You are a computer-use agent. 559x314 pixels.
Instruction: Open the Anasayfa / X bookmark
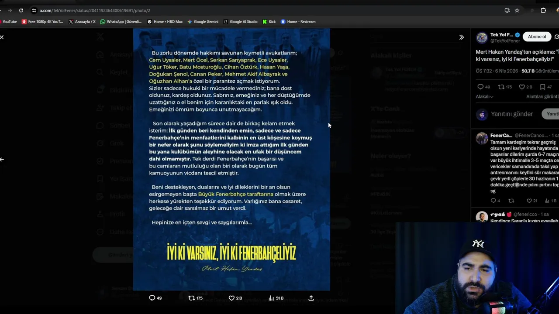[82, 21]
